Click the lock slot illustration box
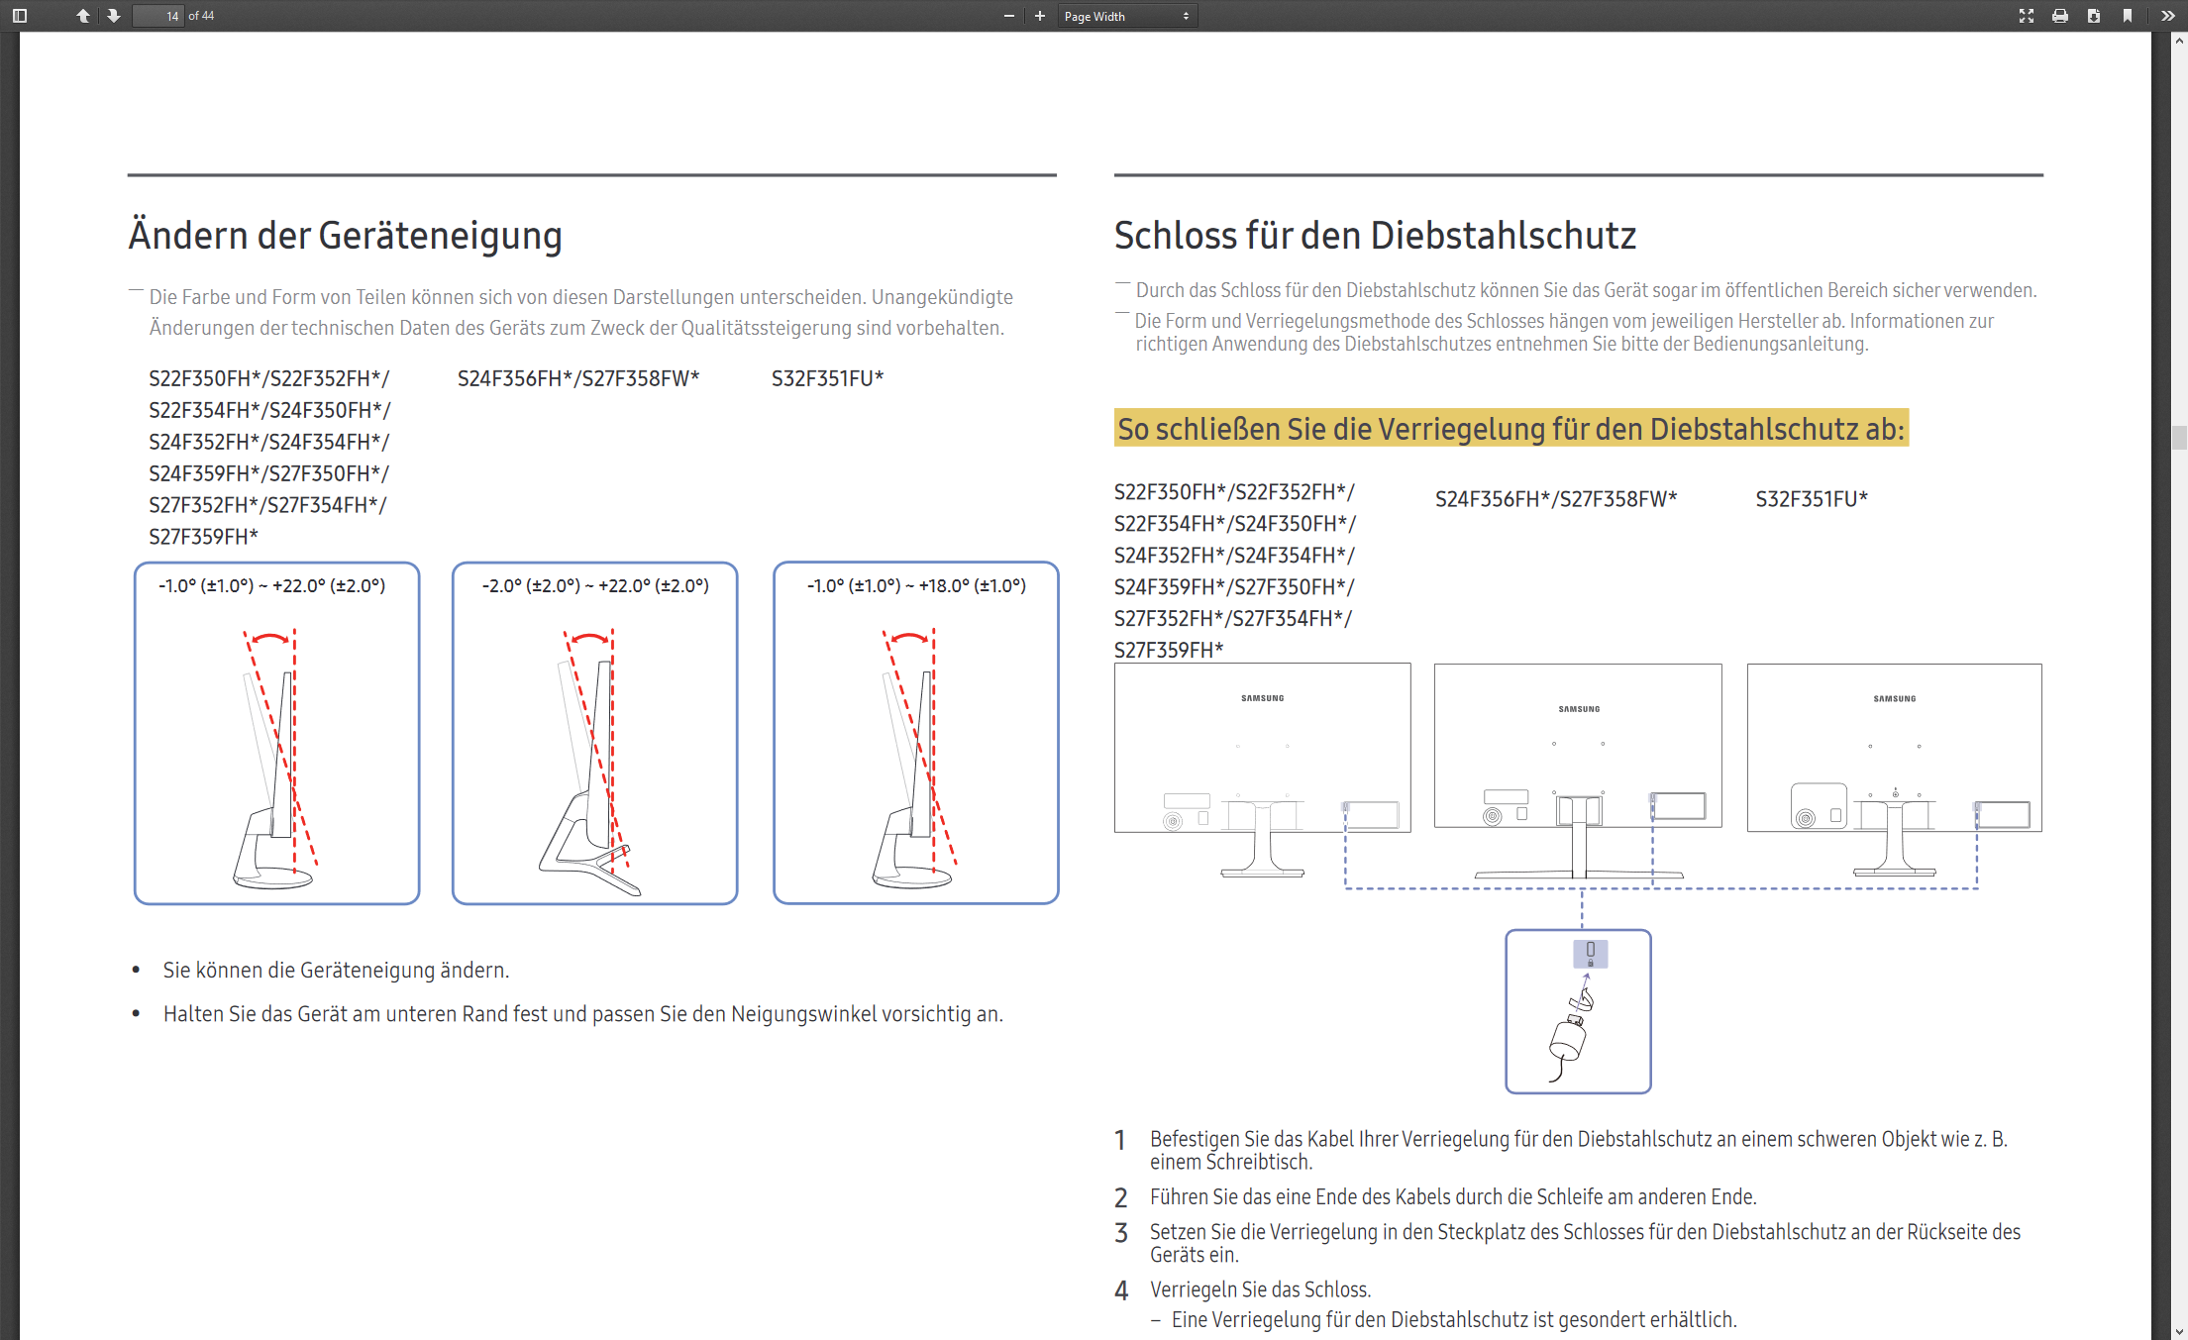Viewport: 2188px width, 1340px height. pyautogui.click(x=1578, y=1011)
